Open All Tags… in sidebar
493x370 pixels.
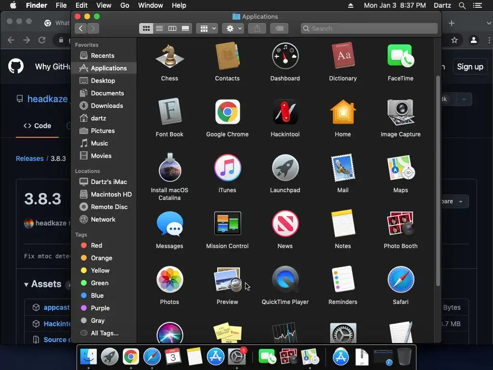[104, 333]
